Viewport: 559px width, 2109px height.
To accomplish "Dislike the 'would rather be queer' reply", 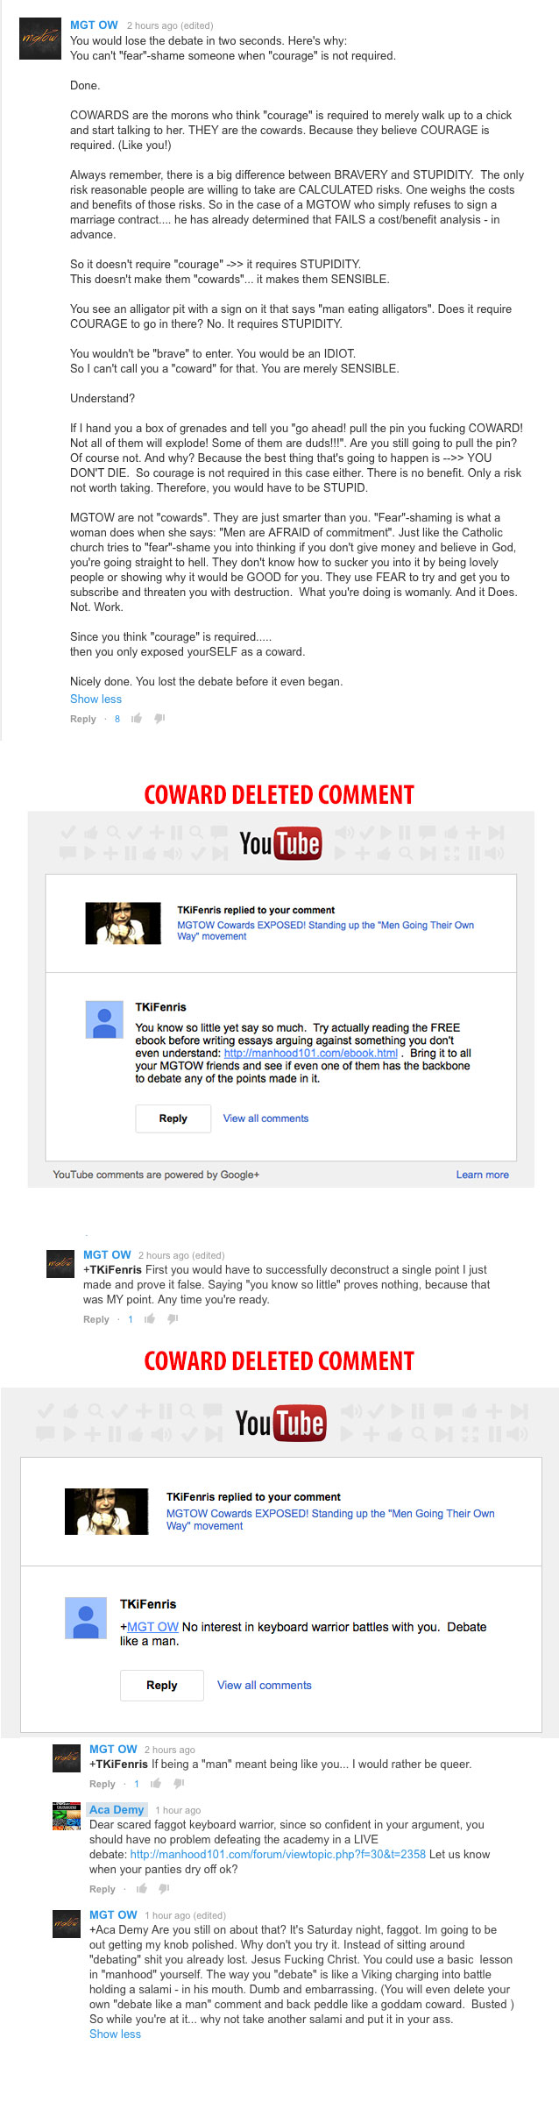I will point(179,1783).
